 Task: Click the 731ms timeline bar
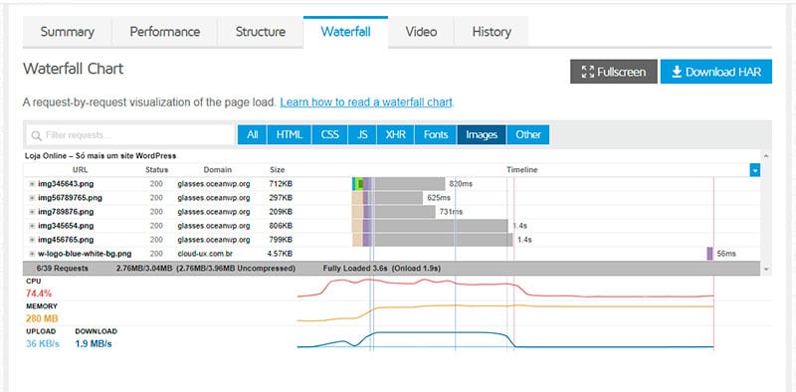coord(393,212)
